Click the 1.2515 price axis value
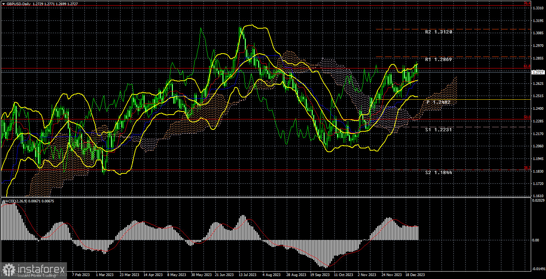 click(x=538, y=96)
